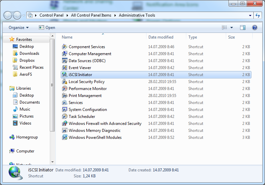265x185 pixels.
Task: Click the navigation pane scrollbar thumb
Action: point(52,85)
